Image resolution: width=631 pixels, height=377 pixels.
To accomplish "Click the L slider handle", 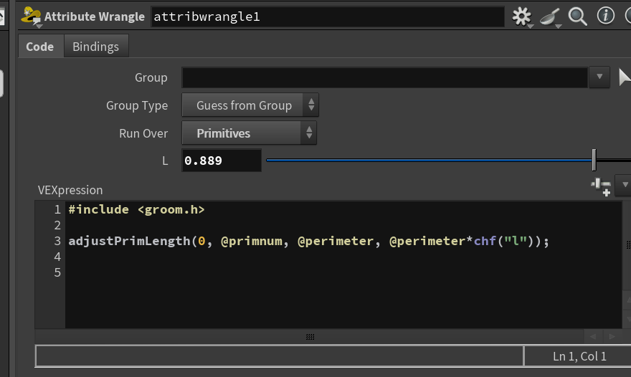I will tap(594, 160).
